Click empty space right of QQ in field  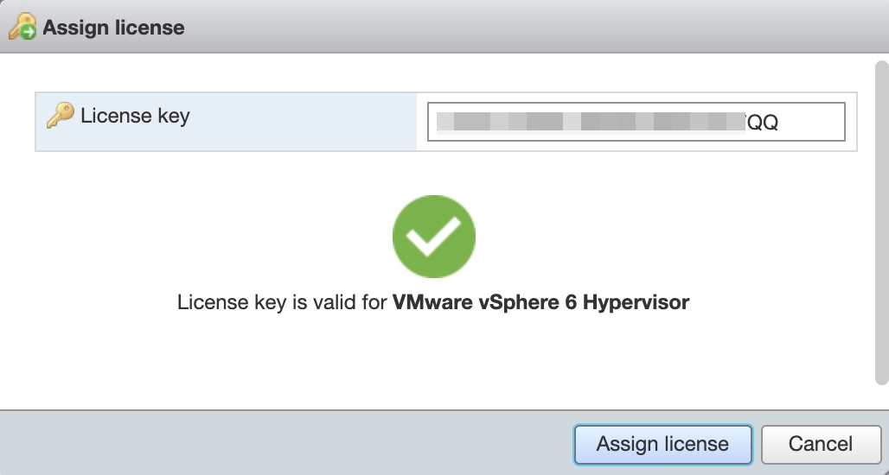813,122
